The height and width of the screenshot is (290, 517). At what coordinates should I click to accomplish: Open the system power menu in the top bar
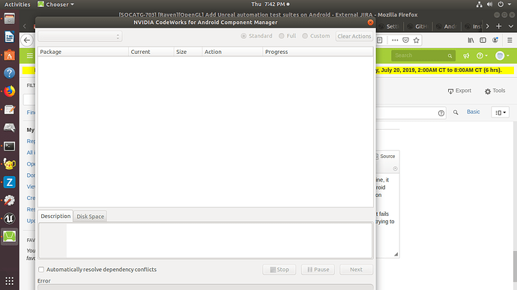504,4
